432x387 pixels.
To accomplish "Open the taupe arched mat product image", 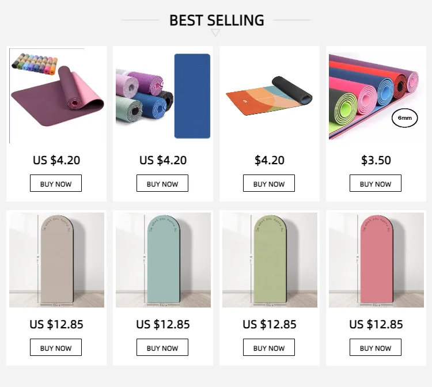I will coord(56,260).
